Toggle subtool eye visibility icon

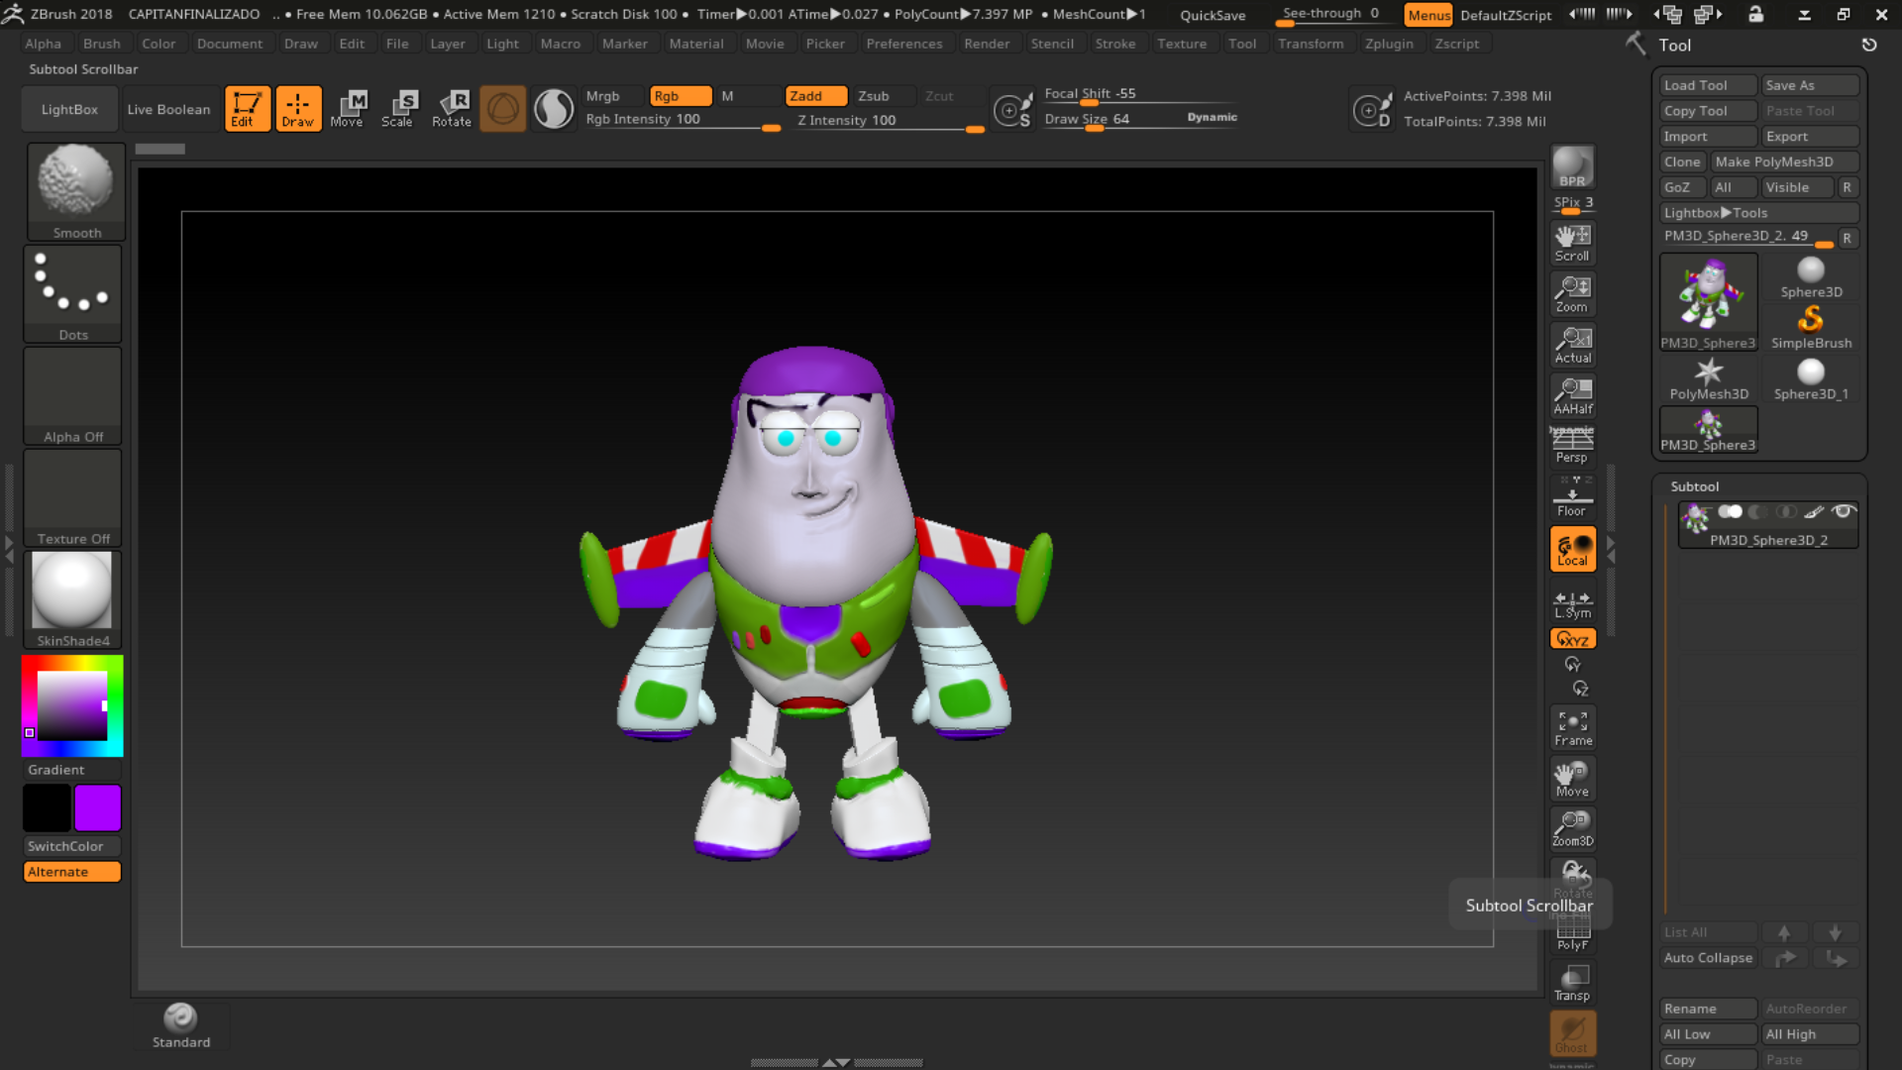(x=1843, y=511)
